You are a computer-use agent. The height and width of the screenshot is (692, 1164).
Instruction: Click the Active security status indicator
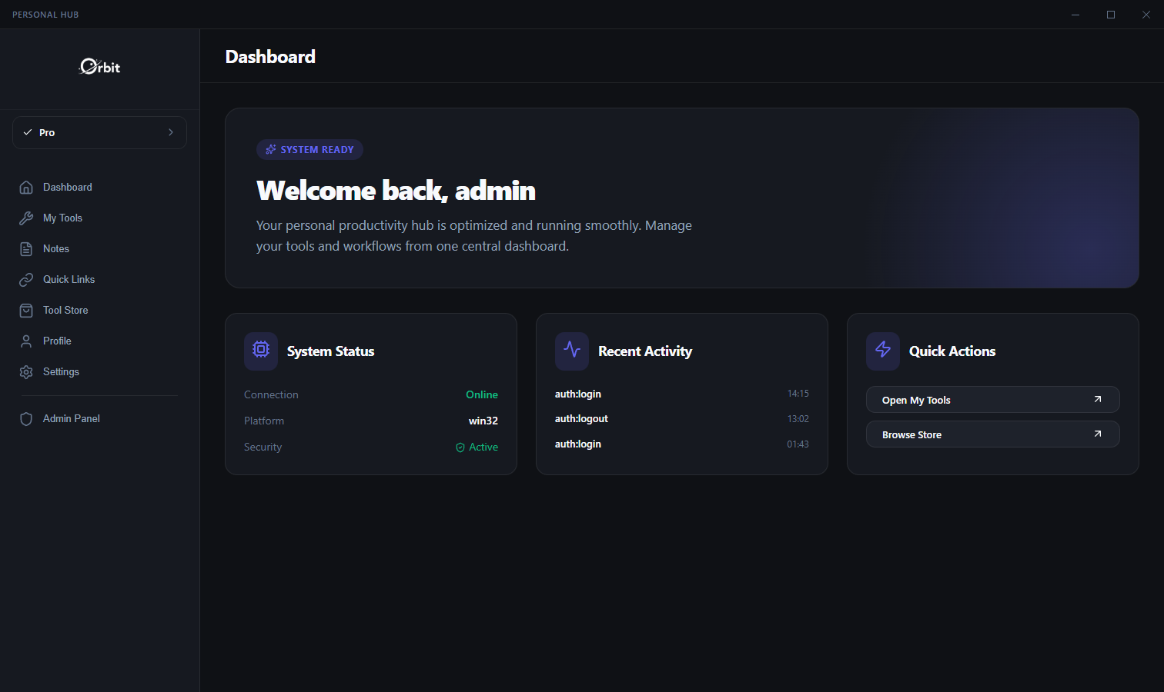(477, 447)
